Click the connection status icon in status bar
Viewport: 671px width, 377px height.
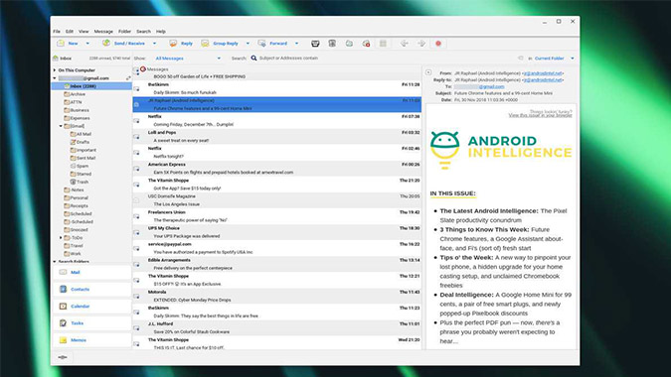(x=63, y=357)
